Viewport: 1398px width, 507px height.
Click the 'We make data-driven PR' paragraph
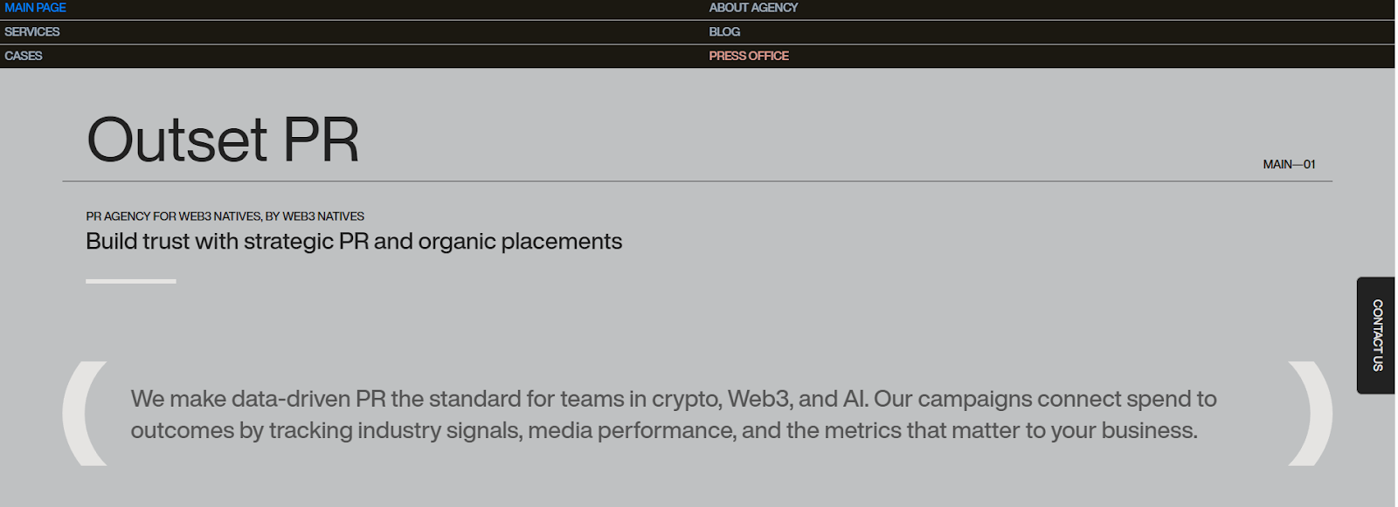[x=673, y=415]
